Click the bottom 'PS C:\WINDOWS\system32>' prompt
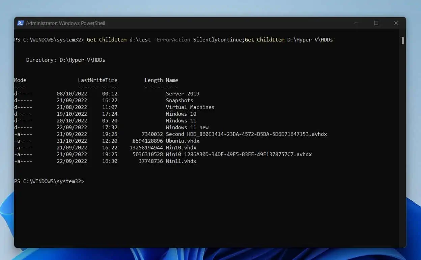The image size is (421, 260). point(49,181)
